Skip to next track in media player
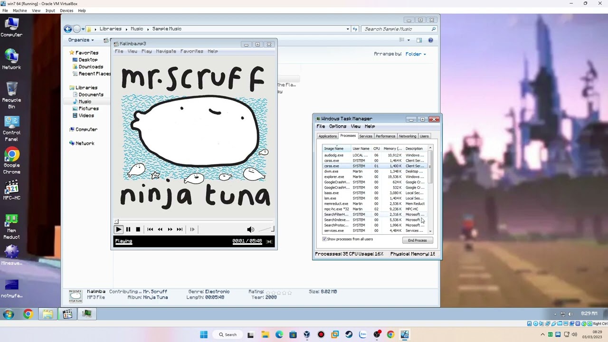 coord(180,229)
